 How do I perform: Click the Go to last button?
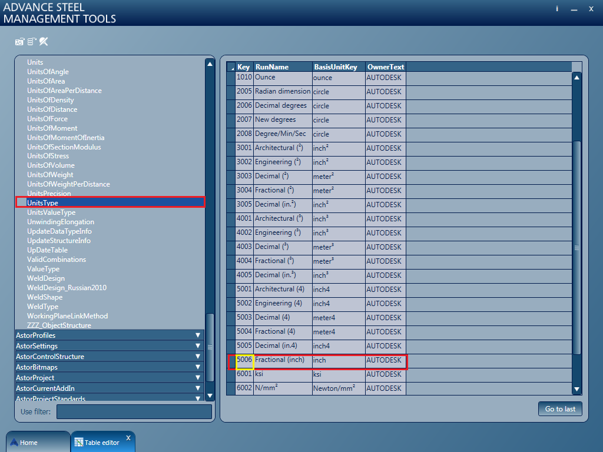coord(560,409)
